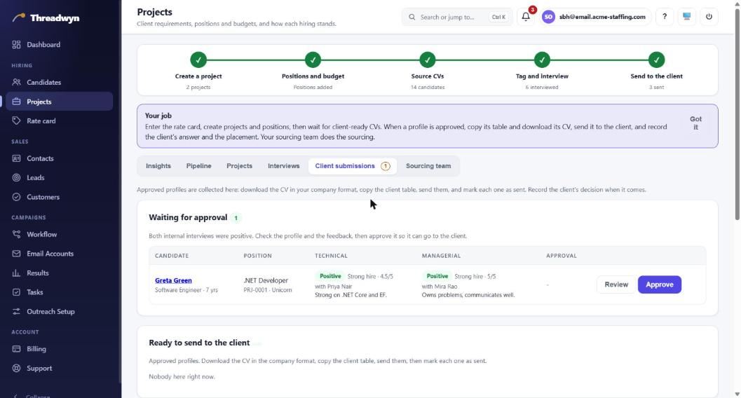Open the Projects tab

point(239,166)
